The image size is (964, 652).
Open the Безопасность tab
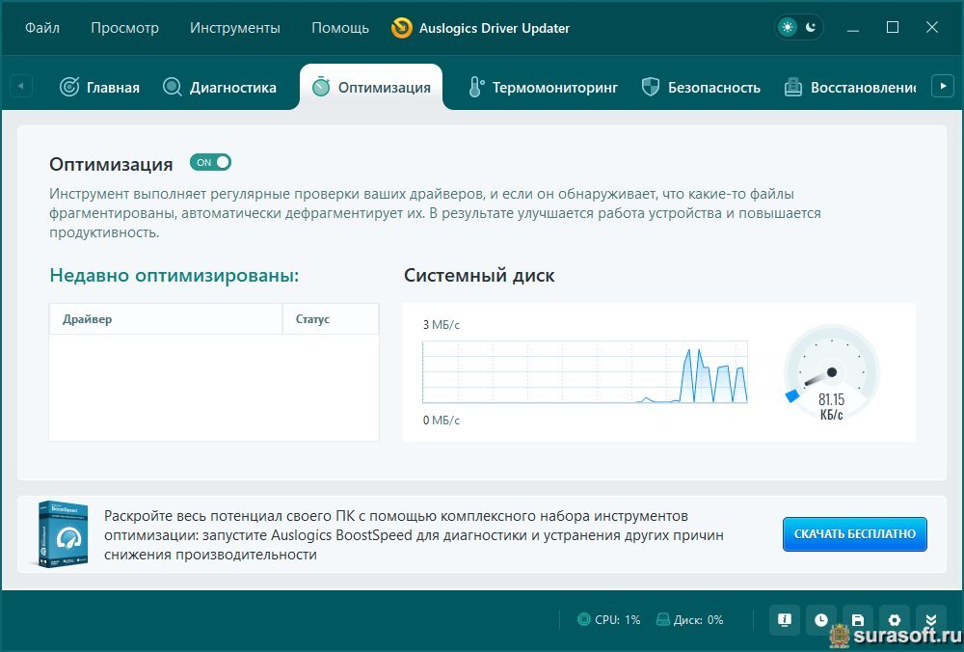click(x=701, y=88)
